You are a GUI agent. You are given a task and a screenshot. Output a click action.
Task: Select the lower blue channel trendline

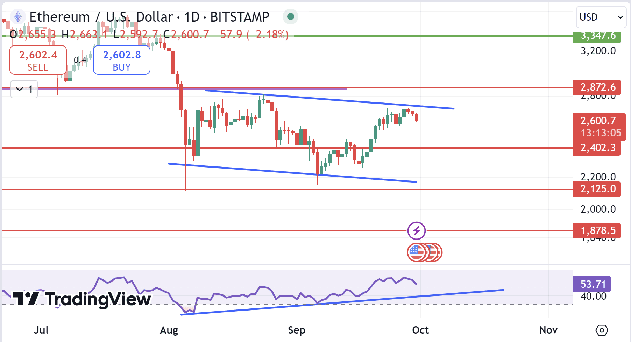tap(292, 173)
